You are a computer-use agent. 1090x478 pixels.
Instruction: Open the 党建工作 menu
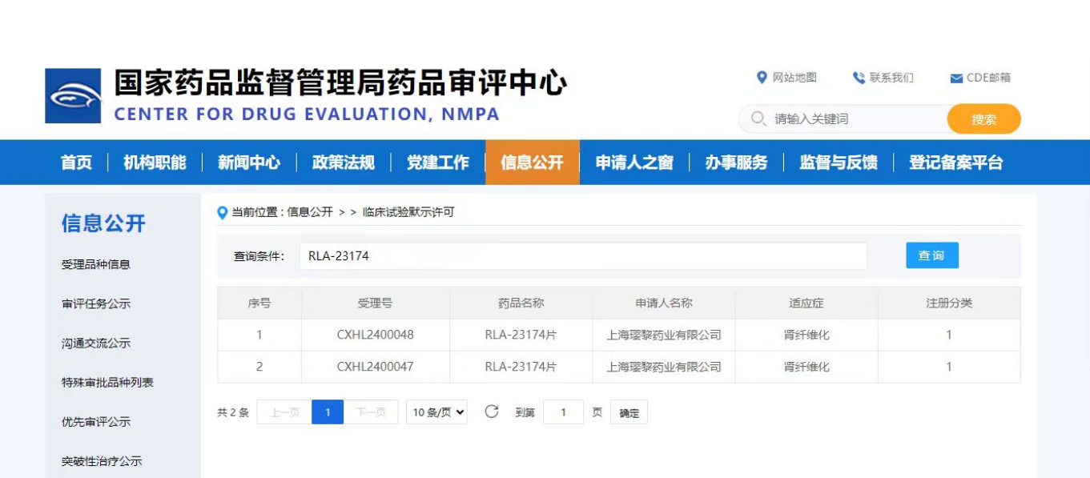438,163
